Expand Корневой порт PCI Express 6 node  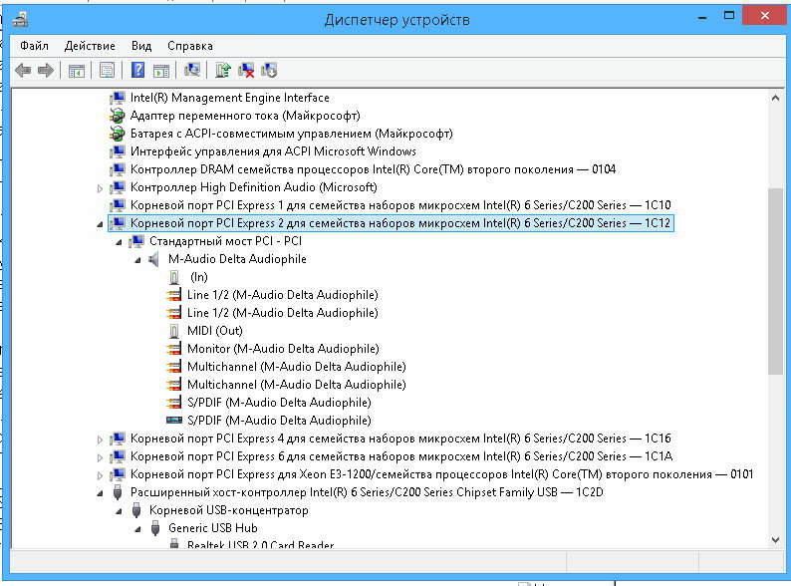[100, 457]
